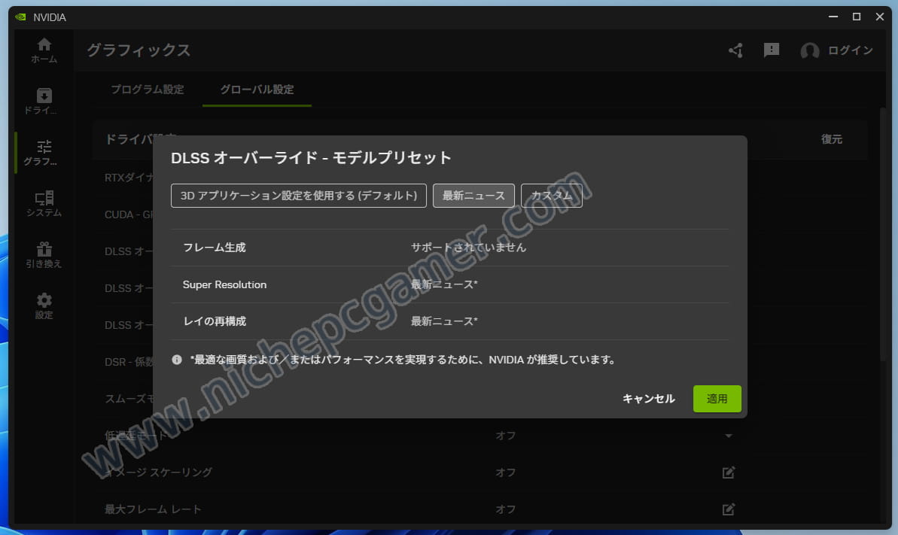Image resolution: width=898 pixels, height=535 pixels.
Task: Switch to the グローバル設定 tab
Action: (x=257, y=90)
